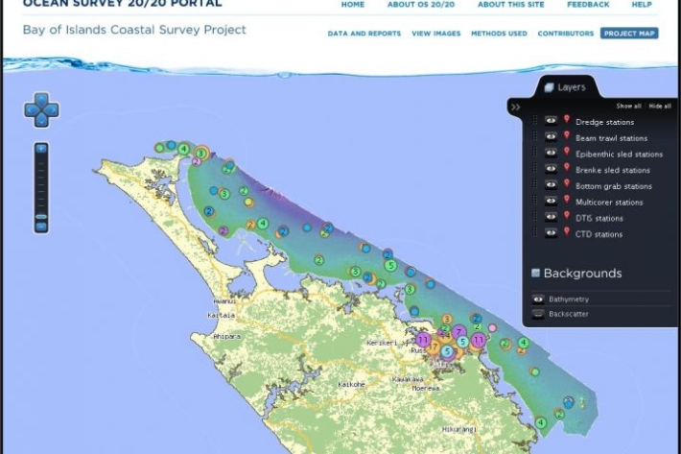Screen dimensions: 681x454
Task: Pan the map left with the arrow pad
Action: click(29, 110)
